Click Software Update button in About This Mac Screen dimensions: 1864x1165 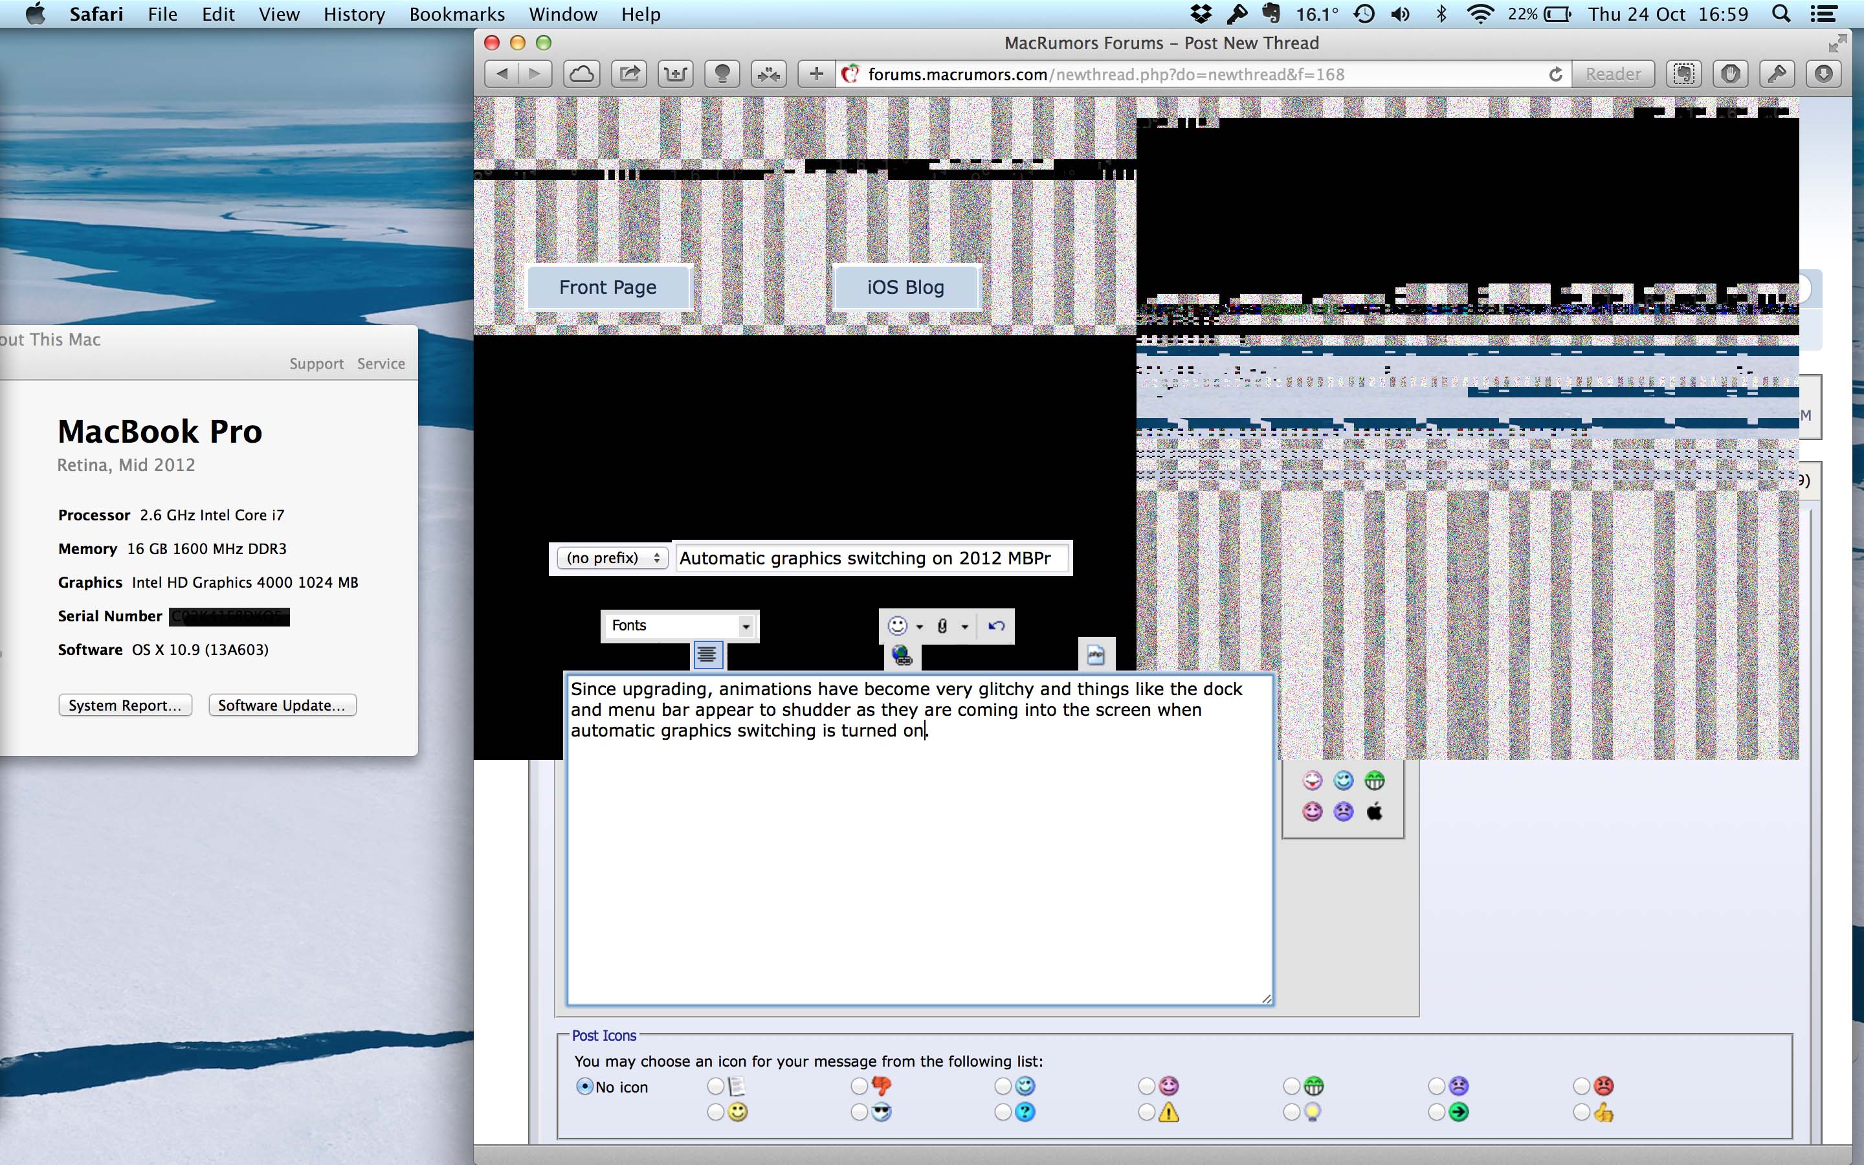point(282,705)
